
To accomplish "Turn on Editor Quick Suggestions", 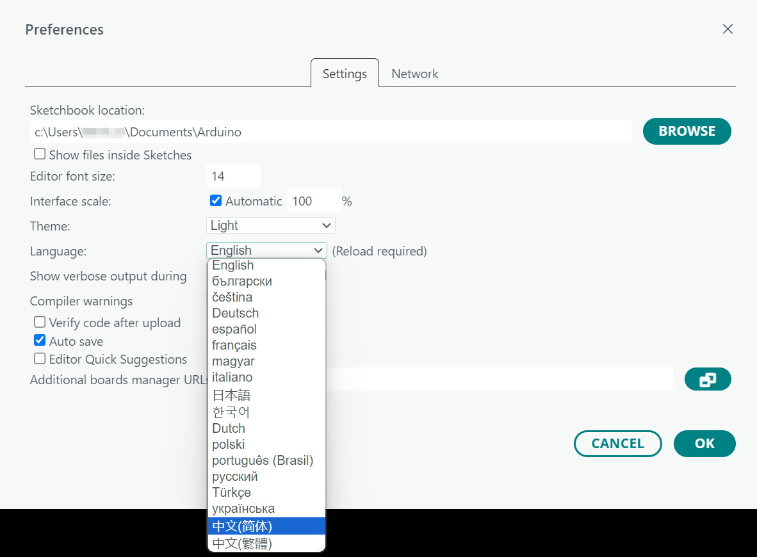I will 40,359.
